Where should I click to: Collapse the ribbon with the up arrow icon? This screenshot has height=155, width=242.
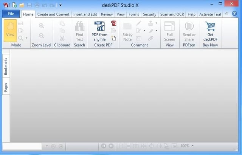coord(227,14)
